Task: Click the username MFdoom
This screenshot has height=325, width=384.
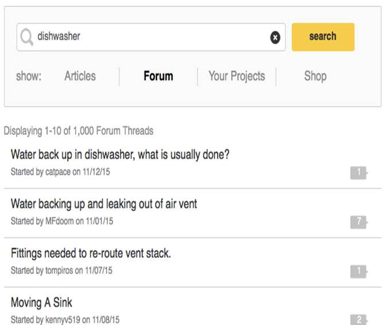Action: click(59, 221)
